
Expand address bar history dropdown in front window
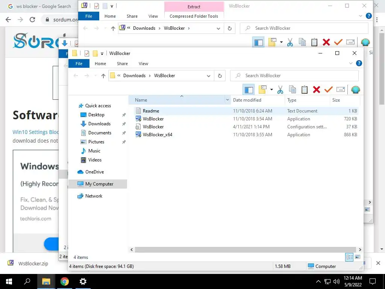pyautogui.click(x=208, y=76)
